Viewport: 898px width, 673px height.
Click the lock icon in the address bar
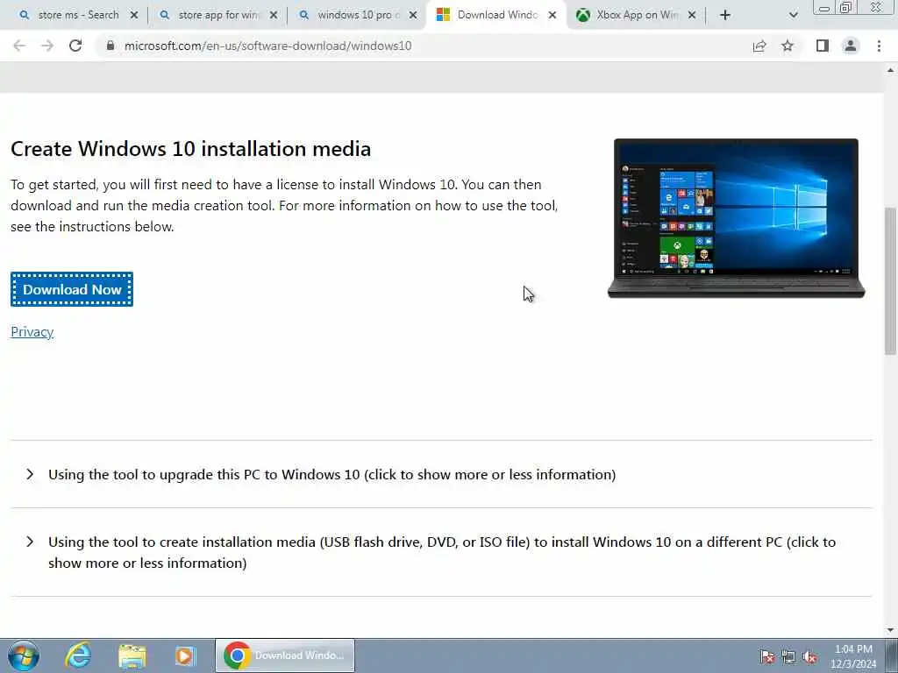(x=110, y=46)
